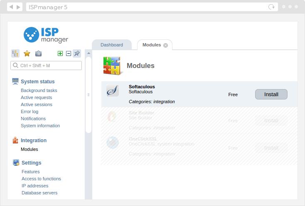The width and height of the screenshot is (305, 206).
Task: Click the Settings section icon
Action: coord(16,162)
